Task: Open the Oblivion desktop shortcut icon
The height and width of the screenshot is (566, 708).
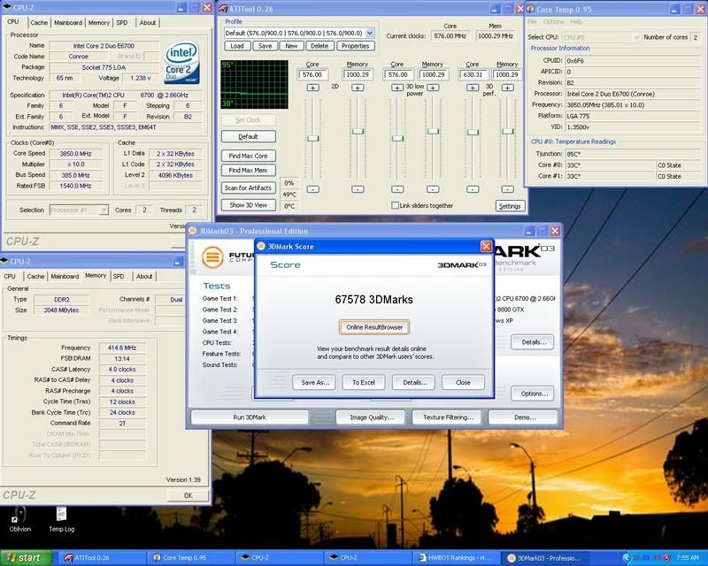Action: [x=19, y=516]
